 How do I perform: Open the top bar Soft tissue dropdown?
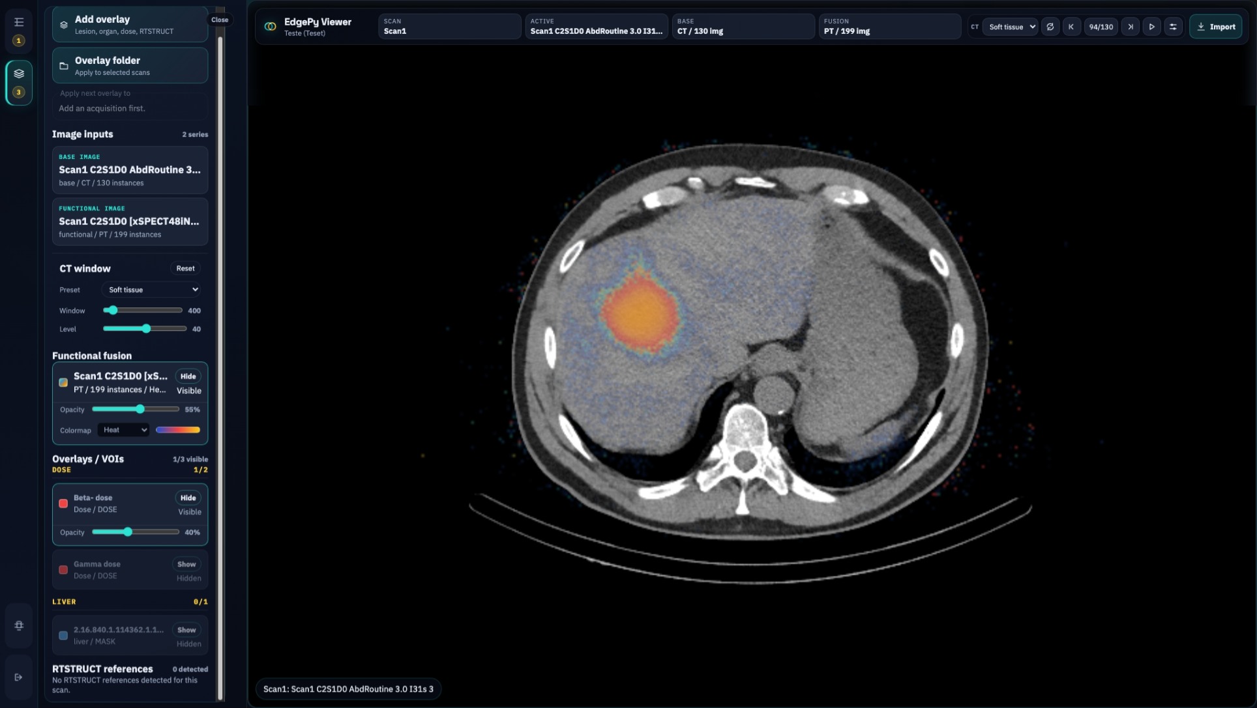1010,27
